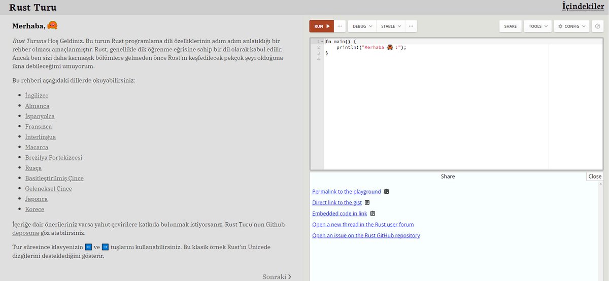
Task: Click line number 2 in editor gutter
Action: pos(318,47)
